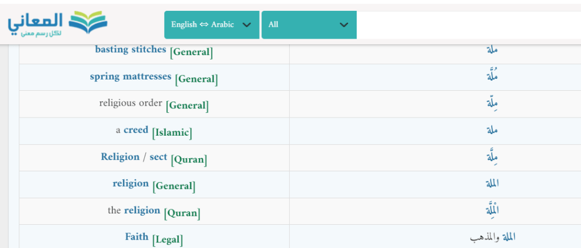Click the sect link in Quran row
The width and height of the screenshot is (581, 248).
(158, 157)
